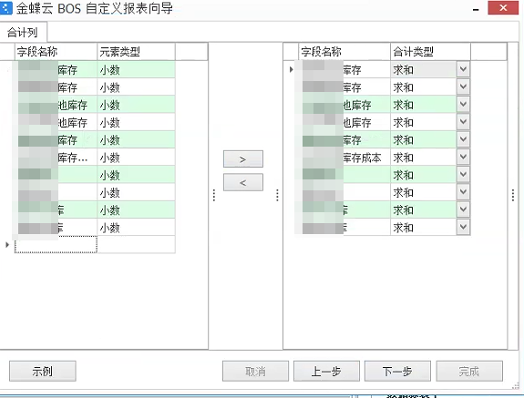
Task: Go back with the 上一步 button
Action: 326,371
